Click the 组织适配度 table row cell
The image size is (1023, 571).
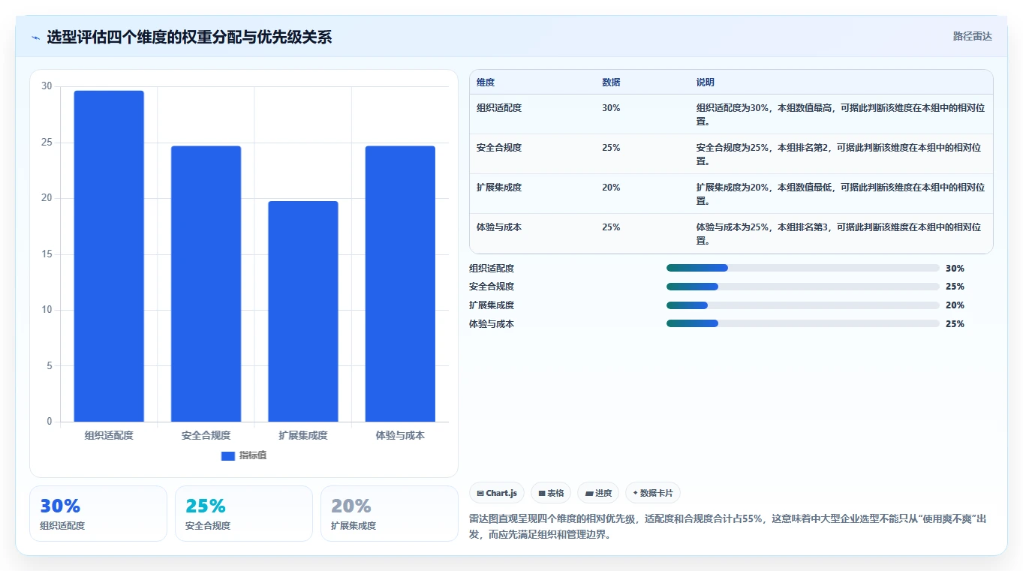coord(499,108)
